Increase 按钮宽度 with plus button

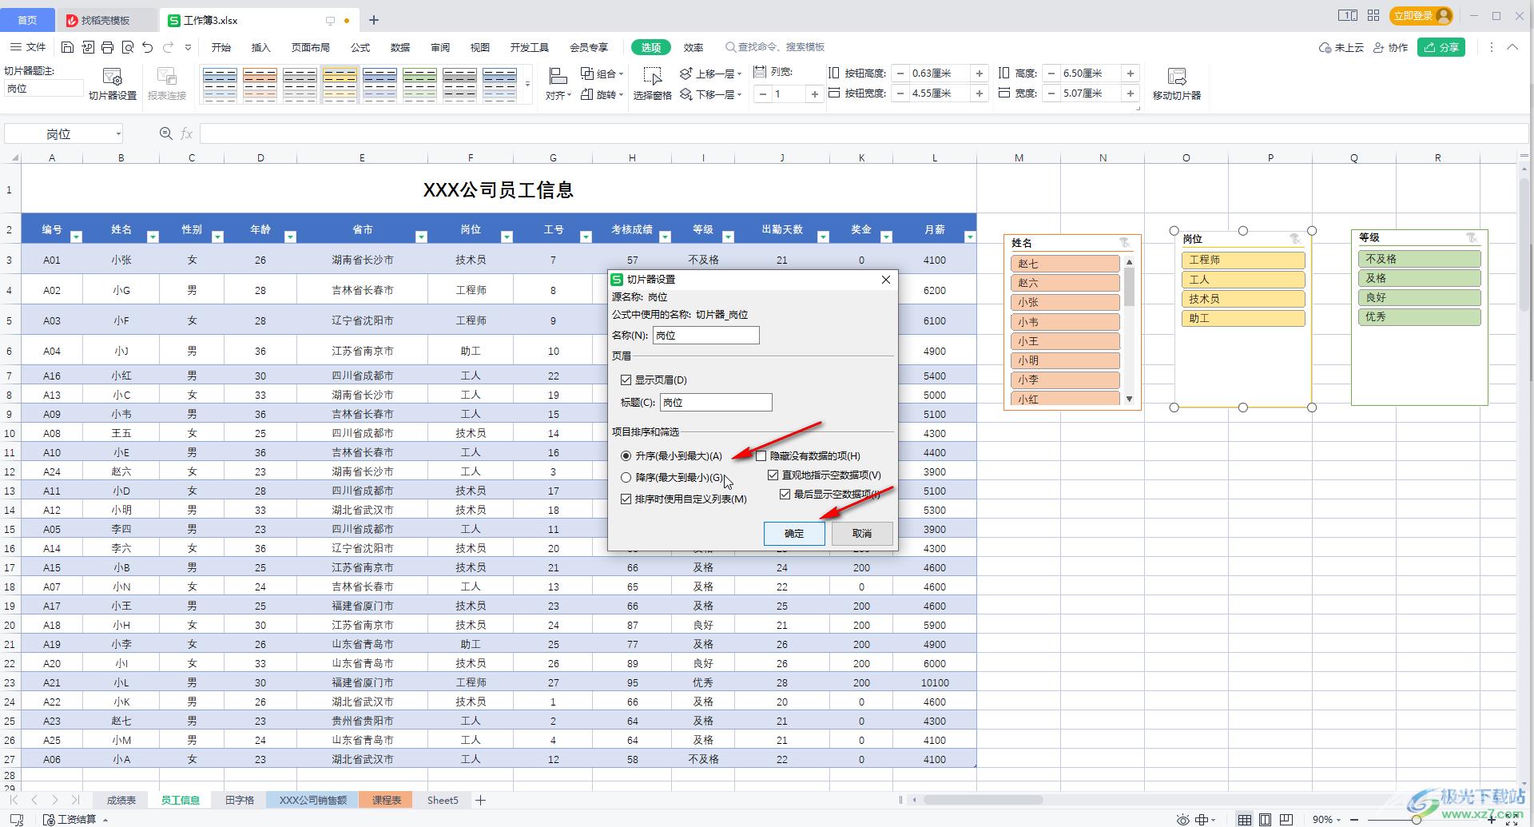click(x=980, y=93)
